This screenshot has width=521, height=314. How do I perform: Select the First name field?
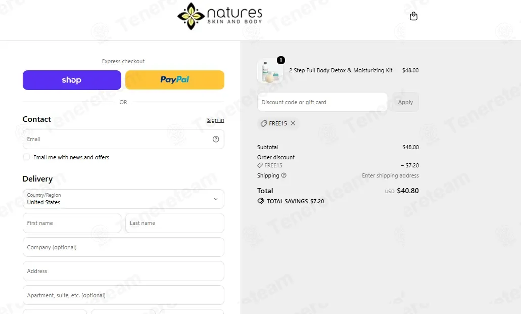point(72,223)
